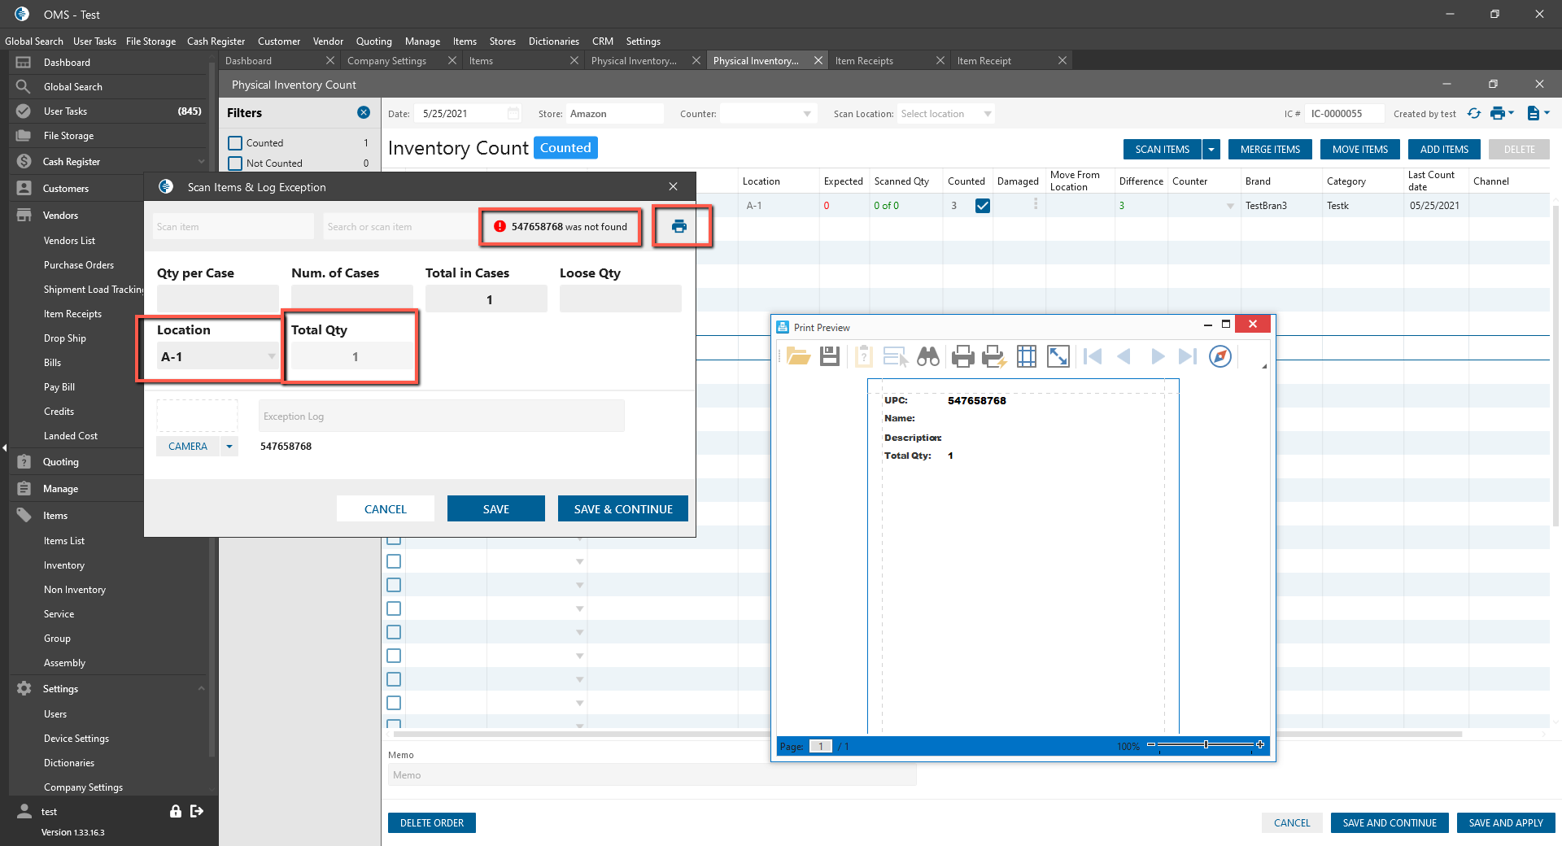Collapse the Settings sidebar section
Screen dimensions: 1562x846
(x=201, y=689)
